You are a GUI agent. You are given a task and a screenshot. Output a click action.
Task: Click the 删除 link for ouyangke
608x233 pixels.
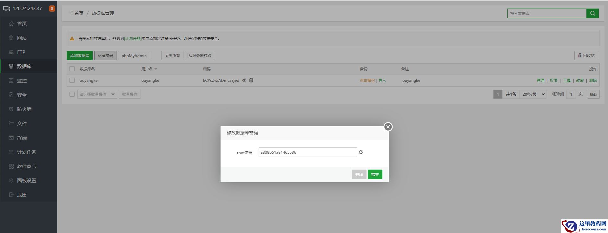[593, 80]
